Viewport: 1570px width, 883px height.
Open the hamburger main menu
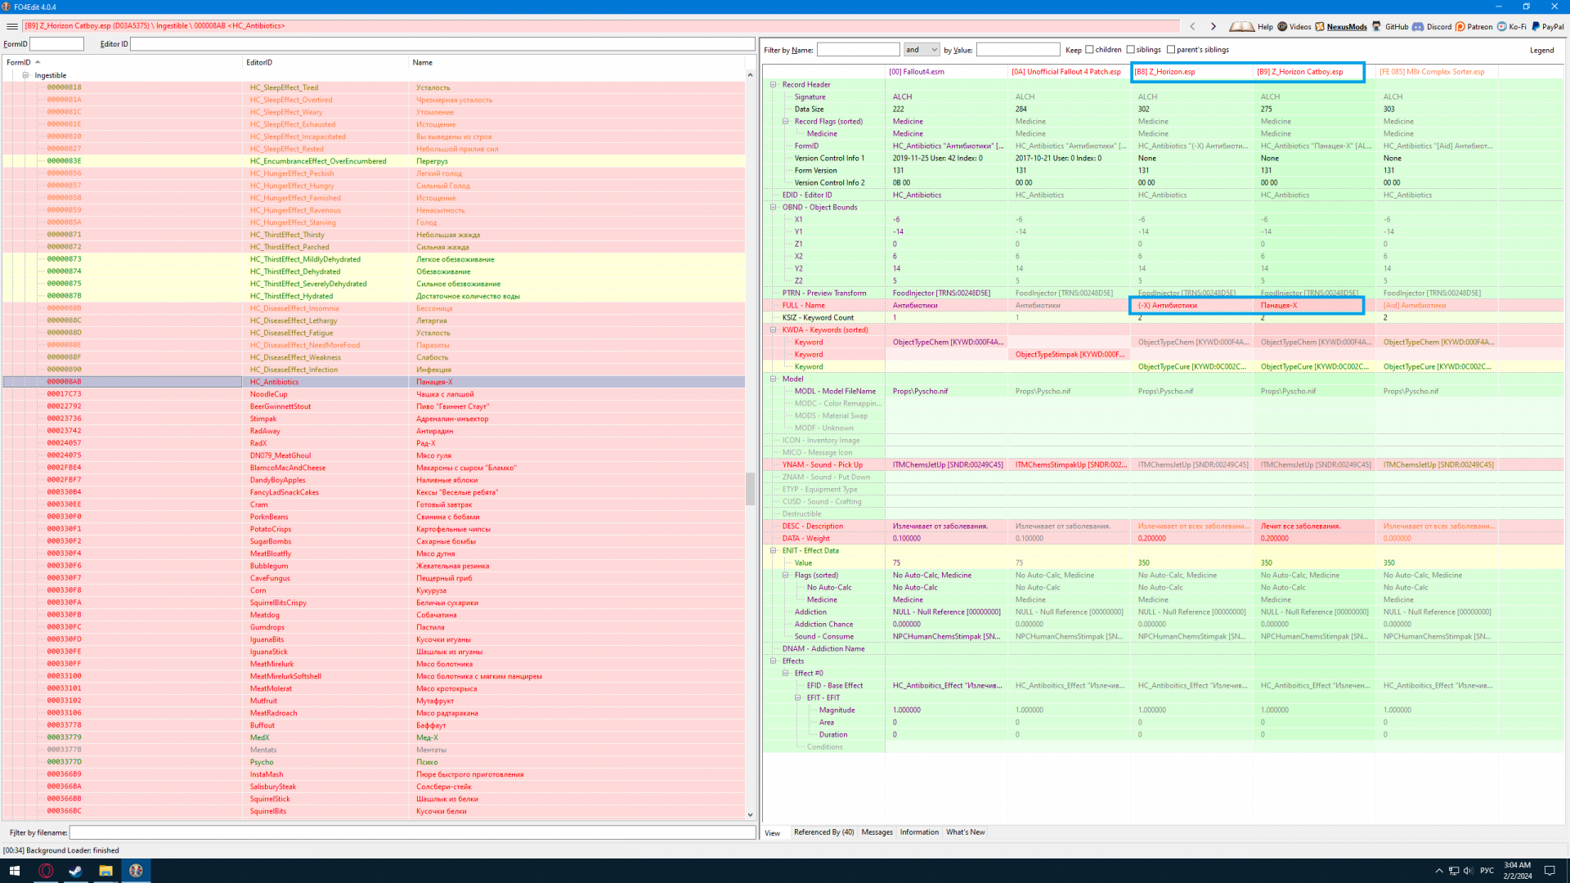coord(11,26)
